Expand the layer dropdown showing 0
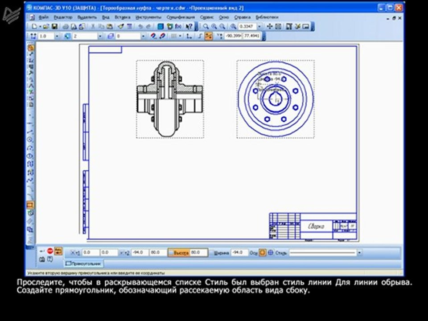The image size is (428, 321). (x=143, y=36)
